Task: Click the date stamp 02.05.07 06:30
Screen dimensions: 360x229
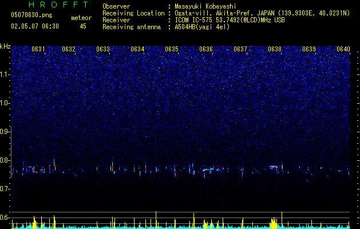Action: tap(35, 26)
